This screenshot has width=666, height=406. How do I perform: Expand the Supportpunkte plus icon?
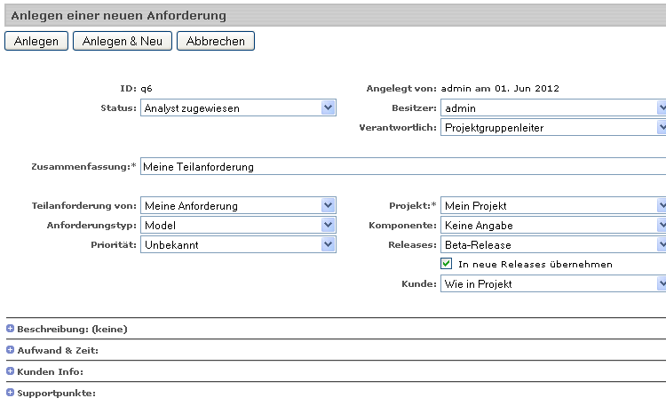tap(11, 393)
